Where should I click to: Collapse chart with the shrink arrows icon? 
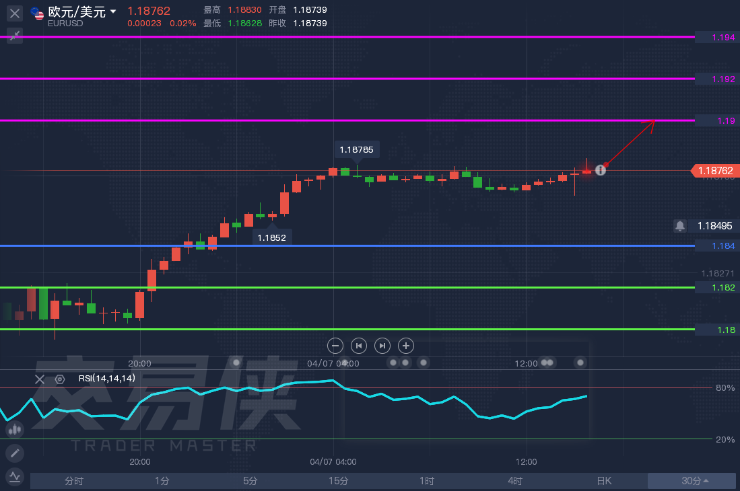tap(15, 35)
